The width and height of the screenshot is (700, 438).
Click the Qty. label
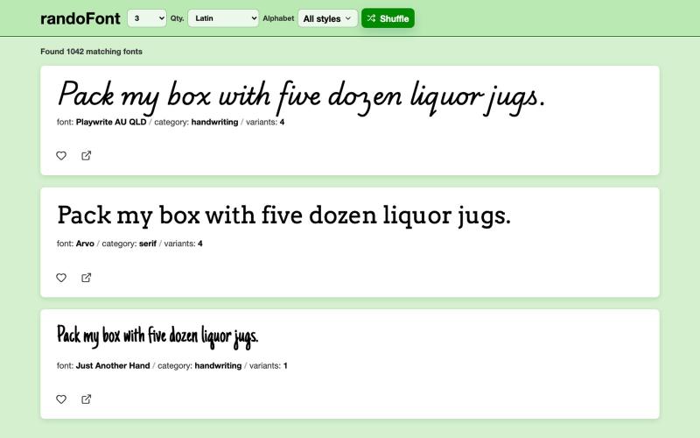[178, 18]
